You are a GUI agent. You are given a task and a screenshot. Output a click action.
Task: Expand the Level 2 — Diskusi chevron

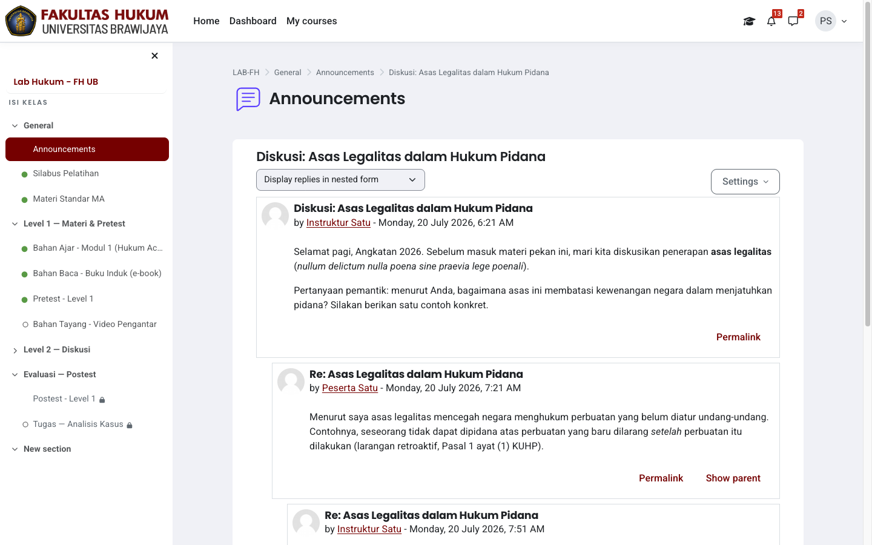tap(15, 351)
